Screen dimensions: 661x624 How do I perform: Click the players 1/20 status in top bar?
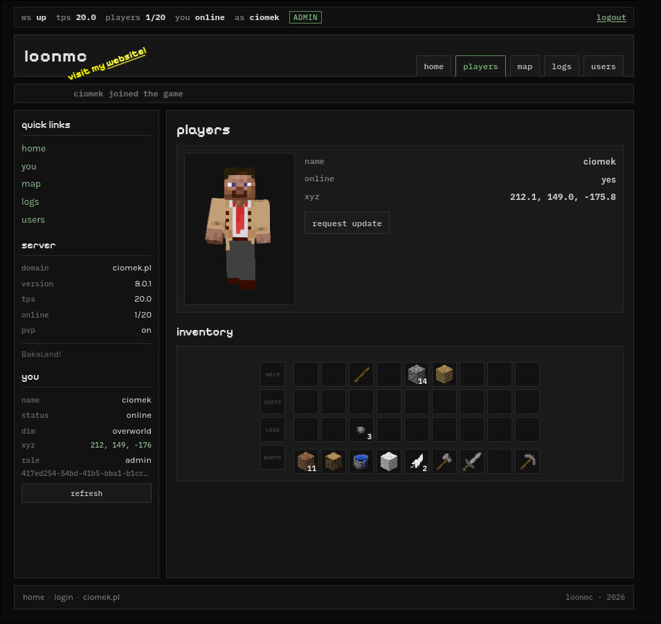coord(136,17)
